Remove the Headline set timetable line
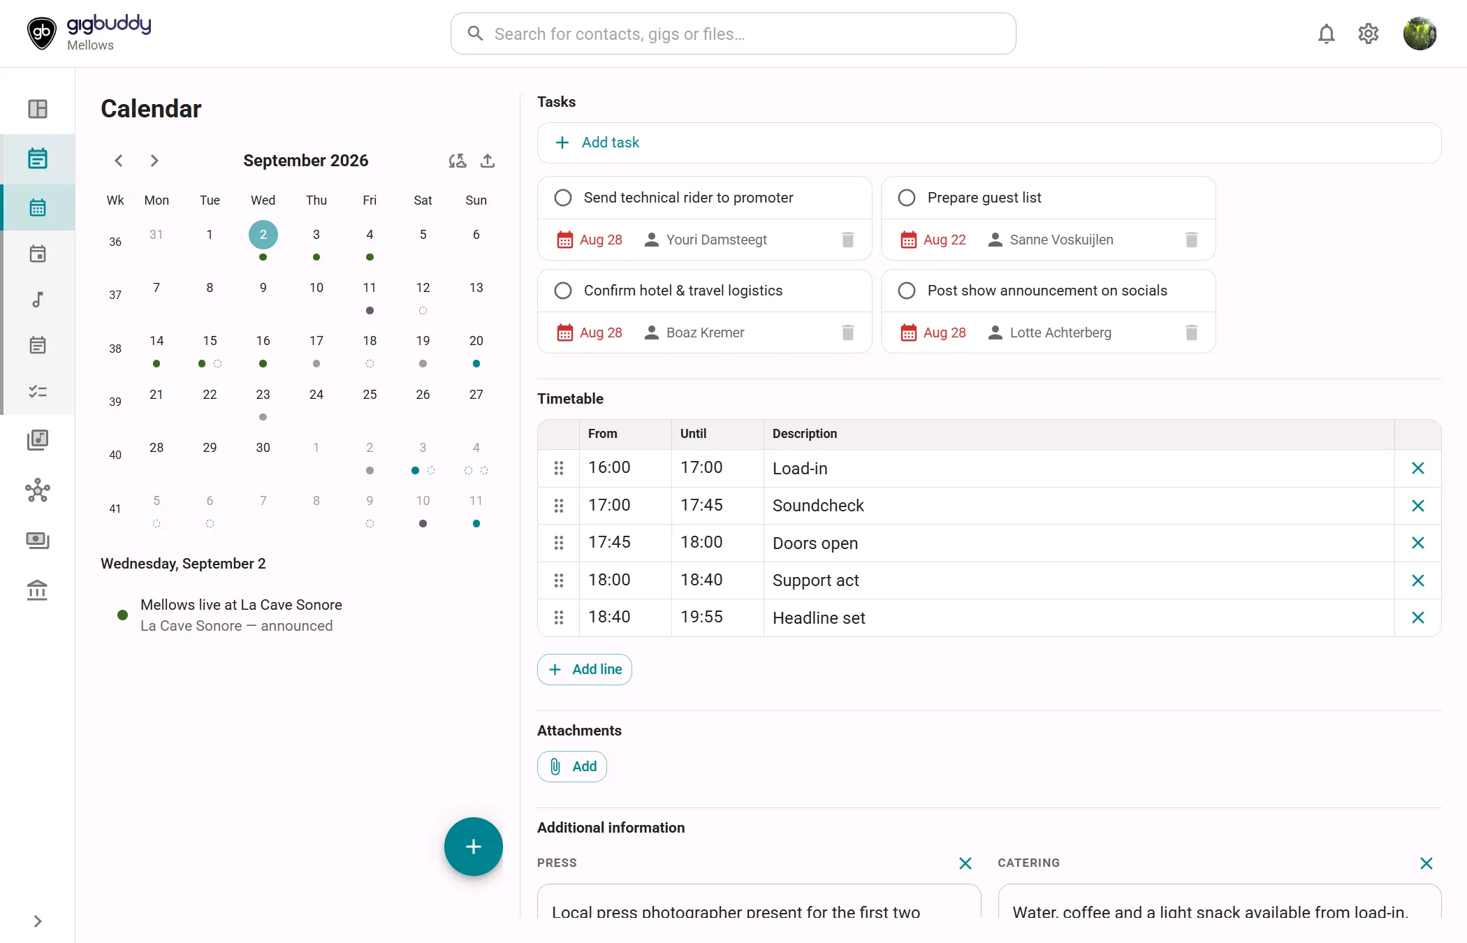Viewport: 1467px width, 943px height. (x=1417, y=617)
